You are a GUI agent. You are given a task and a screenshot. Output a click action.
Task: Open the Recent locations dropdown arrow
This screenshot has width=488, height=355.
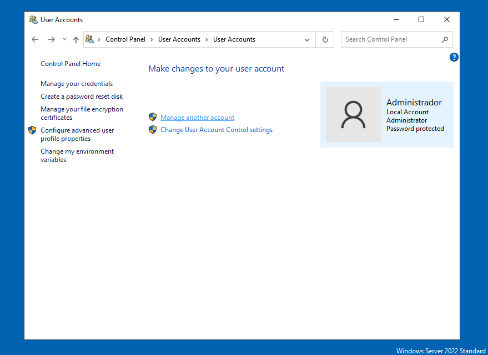(64, 39)
